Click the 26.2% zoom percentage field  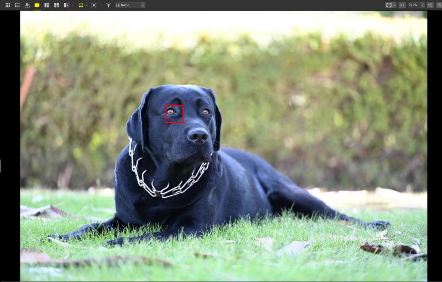tap(414, 5)
